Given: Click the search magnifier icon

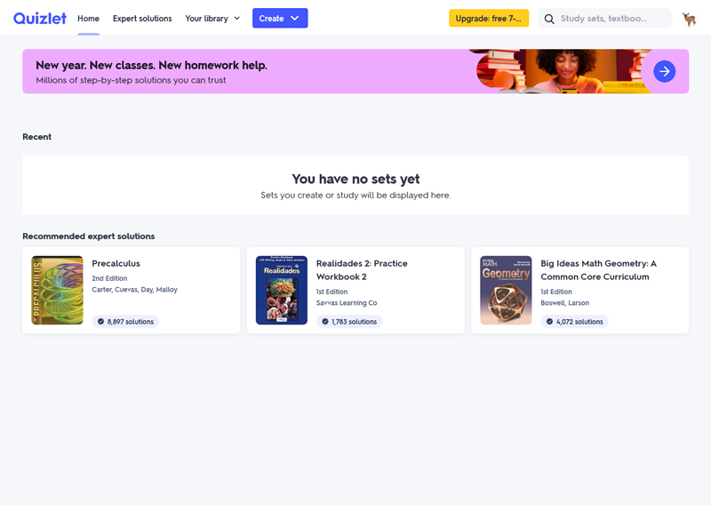Looking at the screenshot, I should 549,19.
